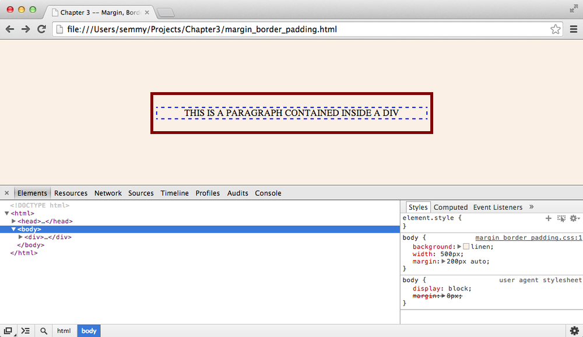Reload the page
The width and height of the screenshot is (583, 337).
coord(40,29)
